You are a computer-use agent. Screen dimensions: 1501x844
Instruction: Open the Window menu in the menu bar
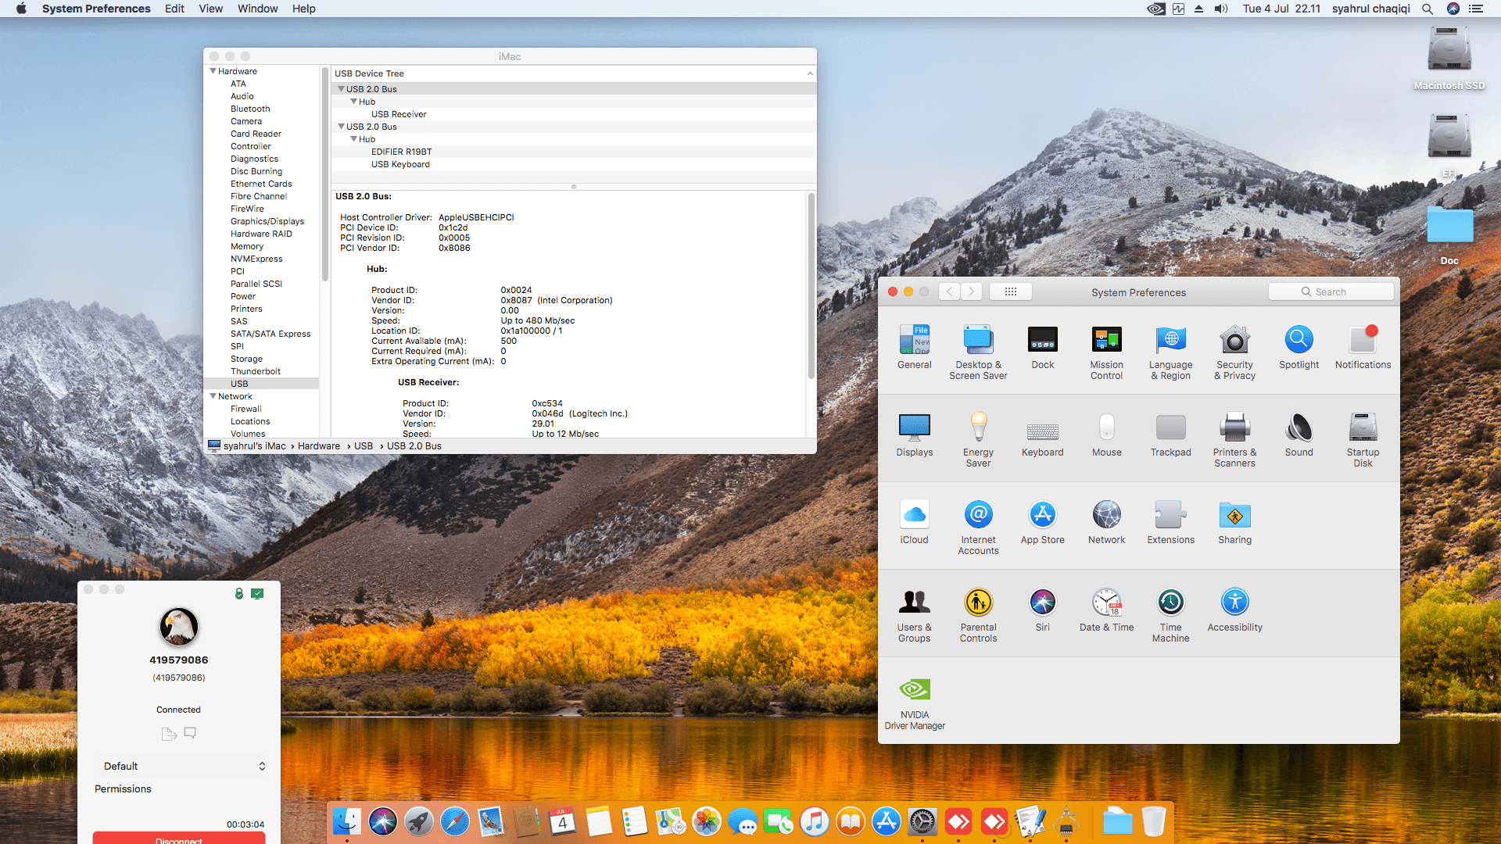click(x=257, y=9)
